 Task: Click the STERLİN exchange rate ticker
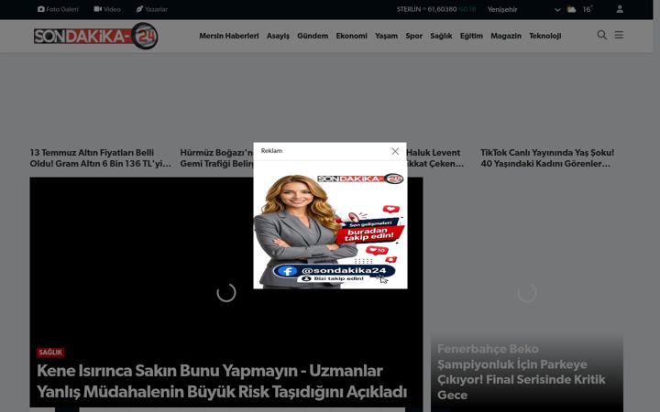click(x=435, y=9)
